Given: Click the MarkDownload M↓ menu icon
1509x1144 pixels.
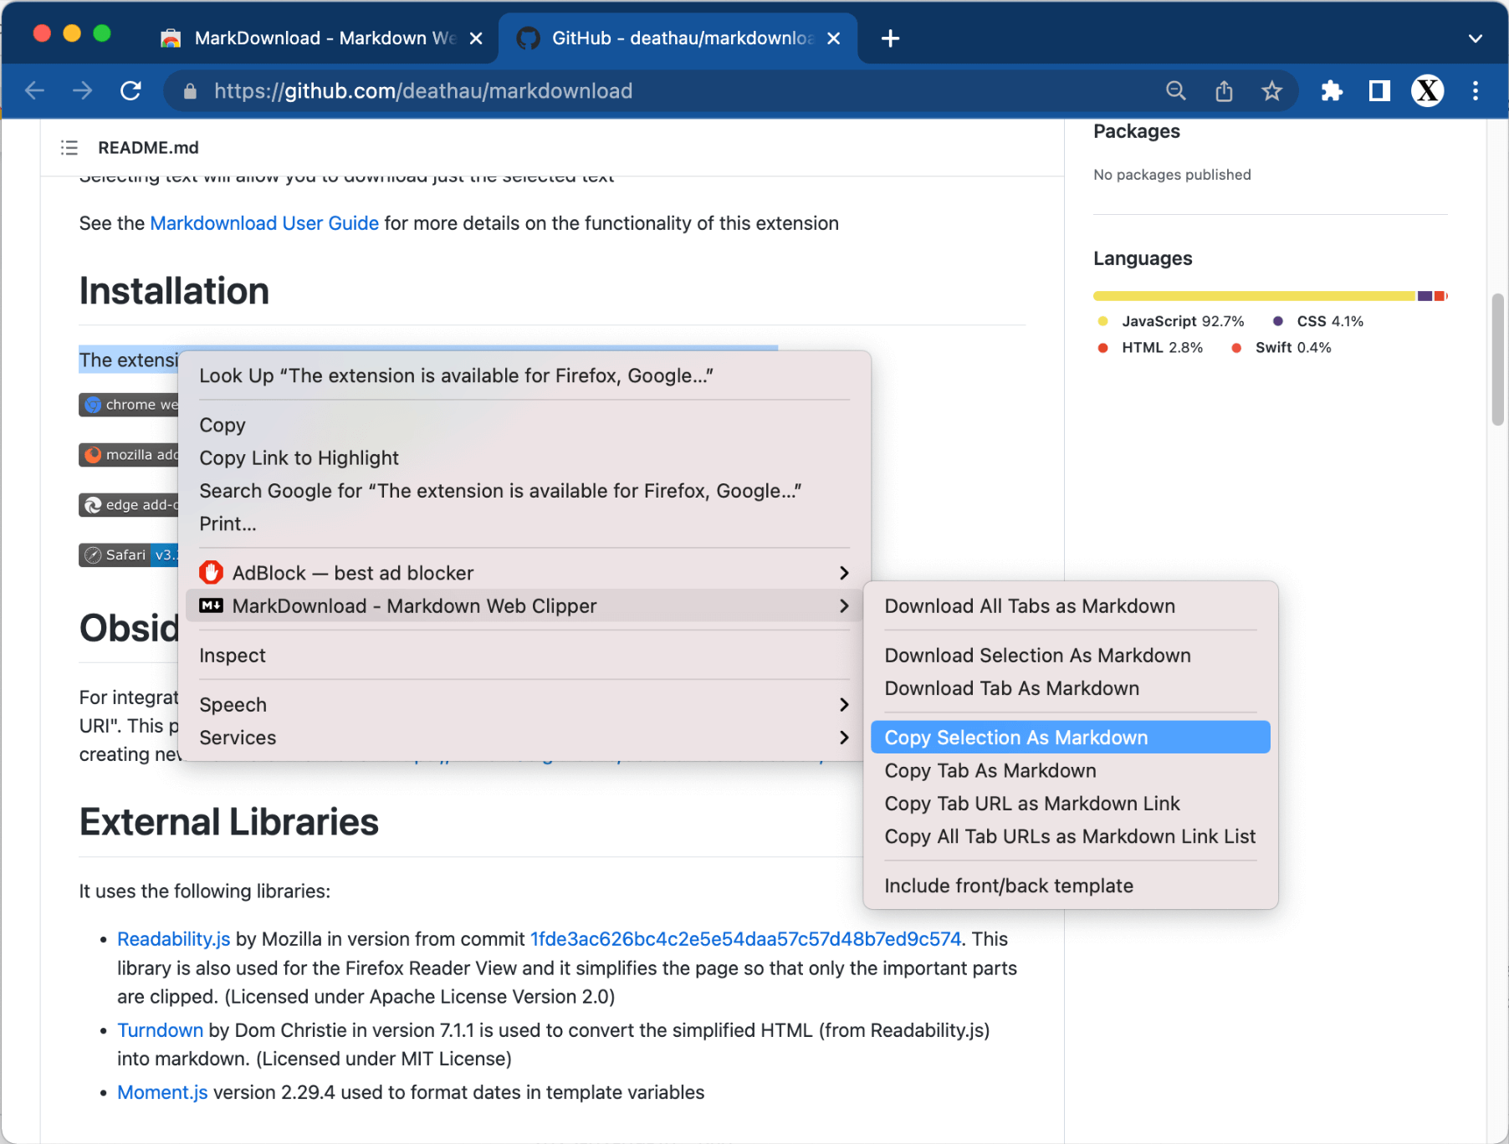Looking at the screenshot, I should pyautogui.click(x=211, y=605).
